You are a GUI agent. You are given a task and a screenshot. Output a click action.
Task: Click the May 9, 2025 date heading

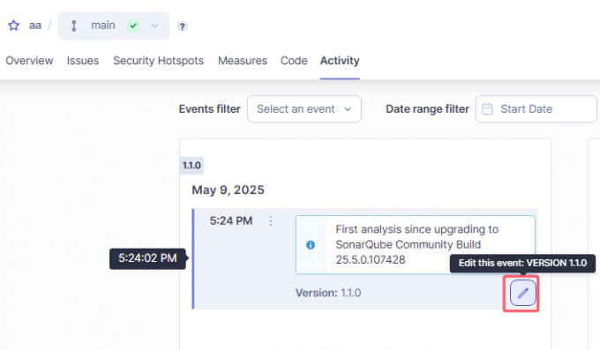[228, 190]
